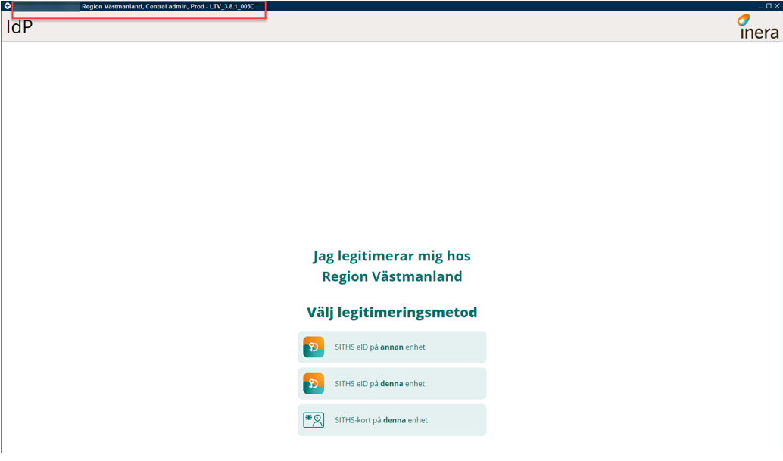Maximize the application window
Image resolution: width=783 pixels, height=461 pixels.
click(768, 5)
